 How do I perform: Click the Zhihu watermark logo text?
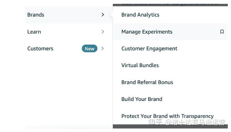point(155,122)
